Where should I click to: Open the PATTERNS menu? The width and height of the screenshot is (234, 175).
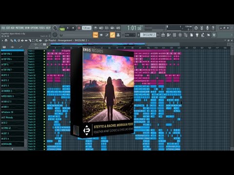(20, 28)
